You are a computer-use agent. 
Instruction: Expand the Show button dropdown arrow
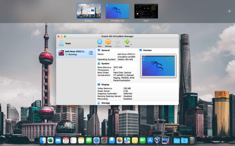131,45
